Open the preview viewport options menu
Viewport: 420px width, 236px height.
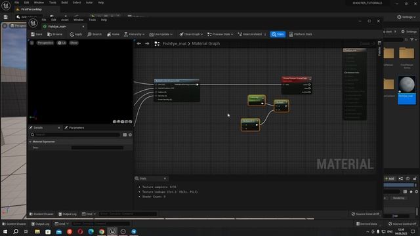click(31, 43)
